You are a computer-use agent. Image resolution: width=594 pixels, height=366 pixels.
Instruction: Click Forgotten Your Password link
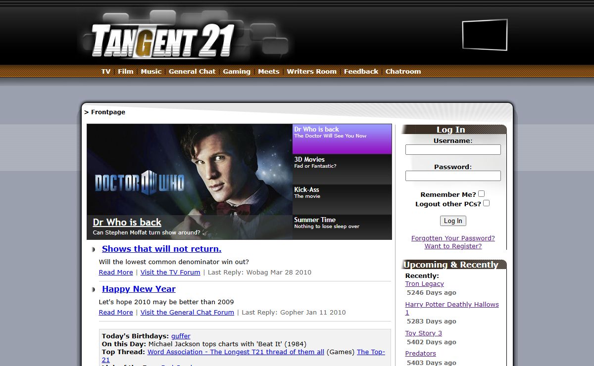pos(453,238)
